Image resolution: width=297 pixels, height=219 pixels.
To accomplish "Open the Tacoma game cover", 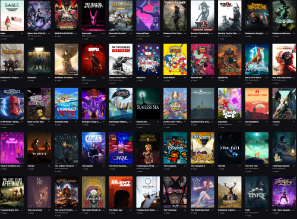I will 284,104.
